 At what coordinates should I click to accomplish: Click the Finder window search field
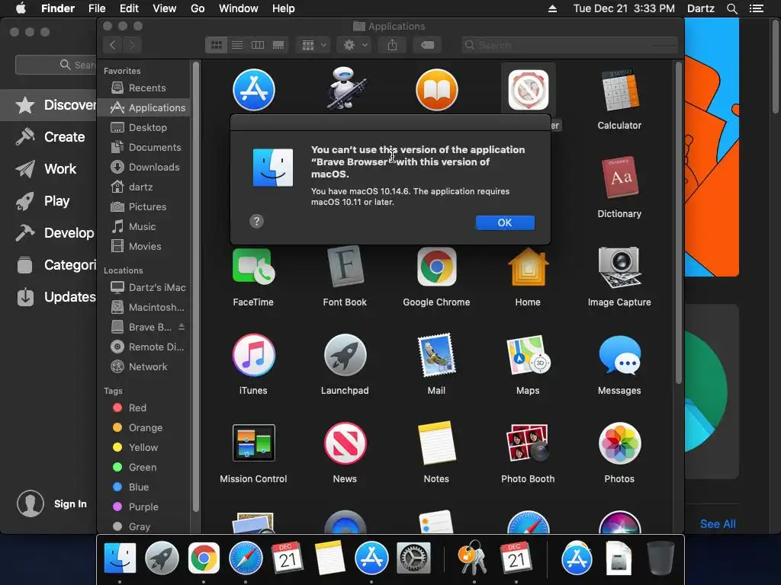(569, 45)
